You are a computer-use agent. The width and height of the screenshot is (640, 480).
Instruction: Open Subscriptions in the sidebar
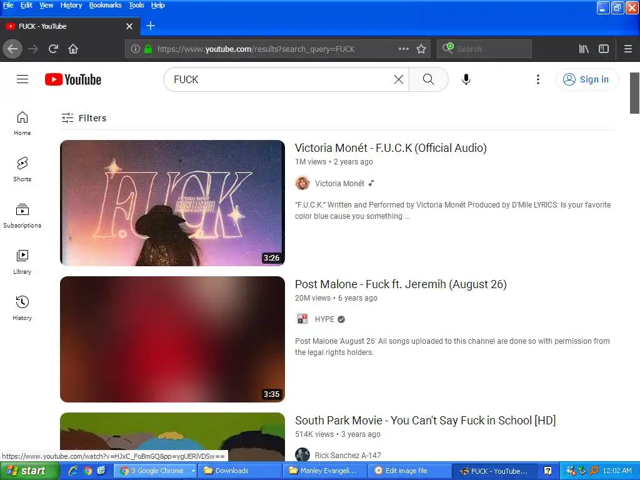tap(22, 216)
